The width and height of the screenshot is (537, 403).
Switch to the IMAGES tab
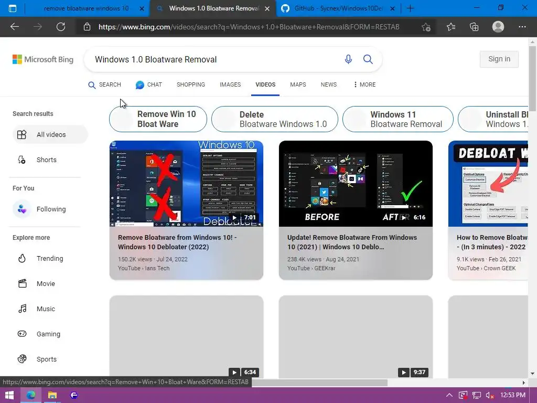click(230, 84)
